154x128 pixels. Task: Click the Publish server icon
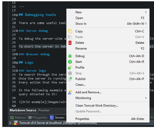70,79
